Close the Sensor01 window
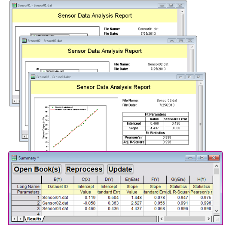The width and height of the screenshot is (235, 226). tap(180, 6)
